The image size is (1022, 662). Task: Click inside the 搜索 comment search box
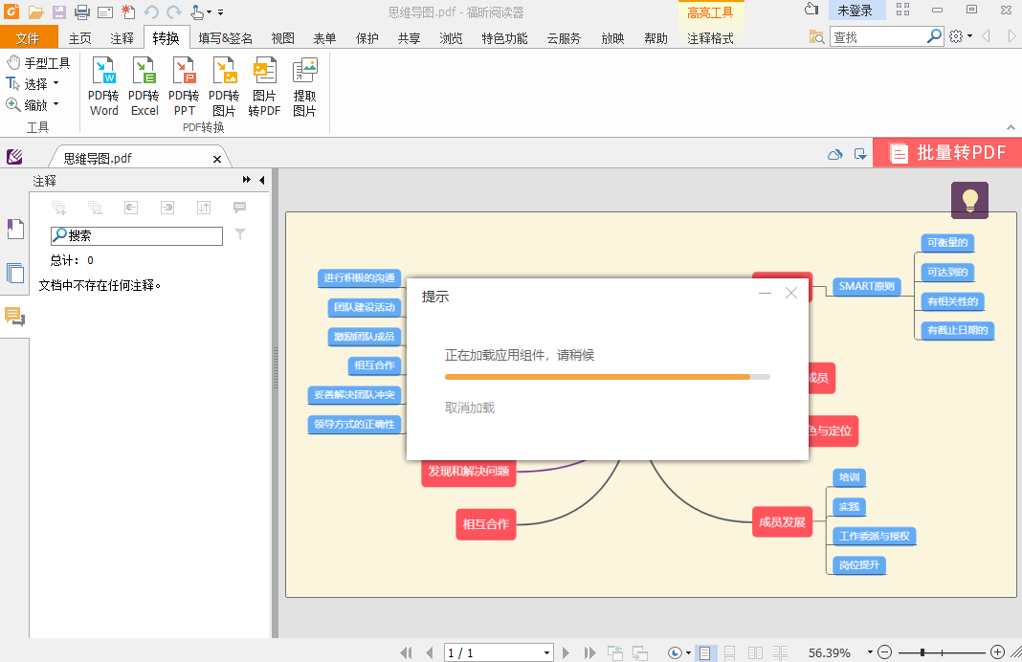[x=136, y=235]
